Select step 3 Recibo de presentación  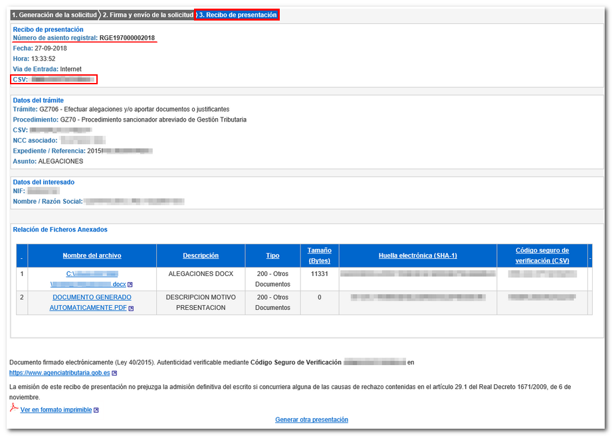point(238,15)
